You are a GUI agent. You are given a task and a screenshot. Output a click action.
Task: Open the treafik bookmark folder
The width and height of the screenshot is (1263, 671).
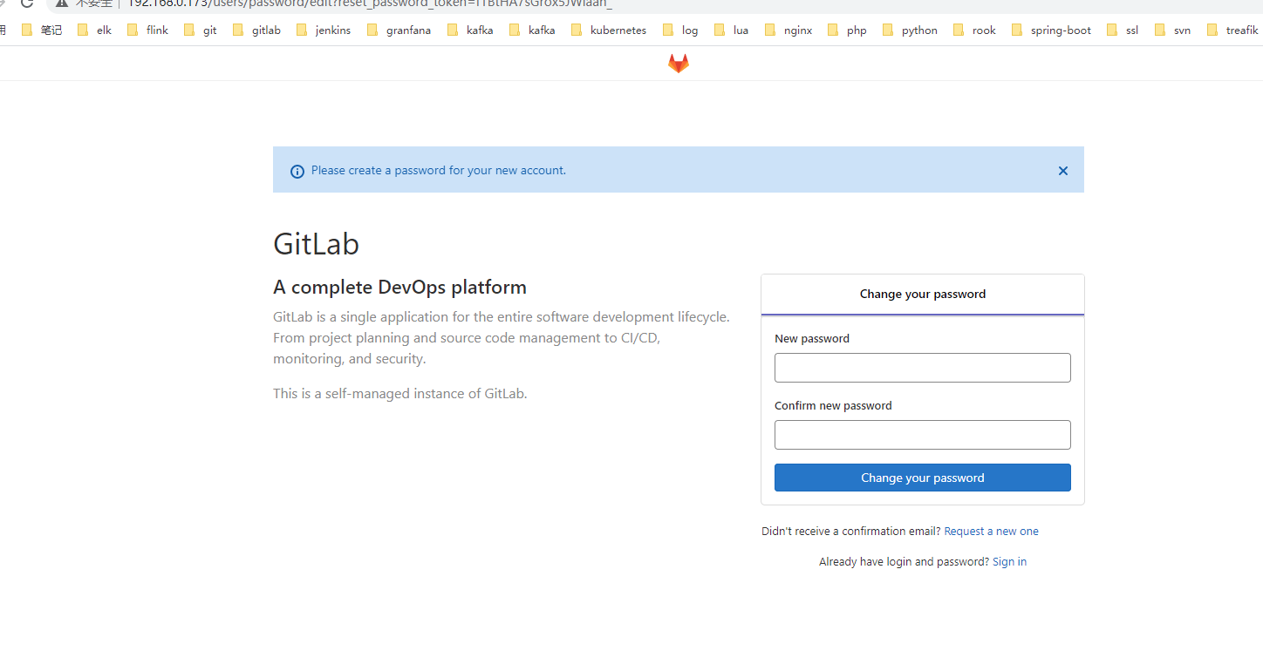tap(1232, 30)
